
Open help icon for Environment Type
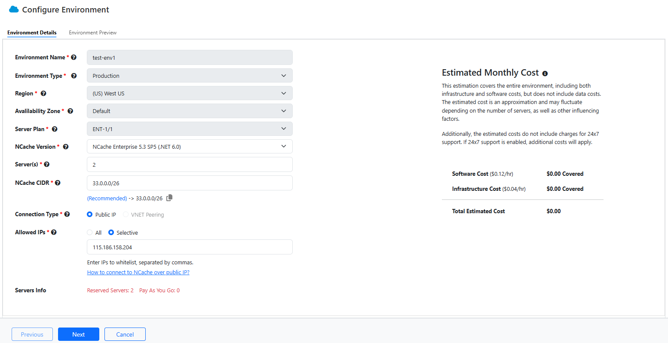pyautogui.click(x=74, y=76)
